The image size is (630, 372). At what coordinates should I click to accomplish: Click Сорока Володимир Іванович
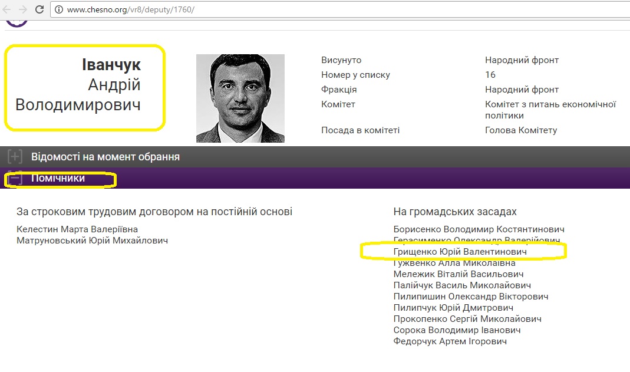457,330
